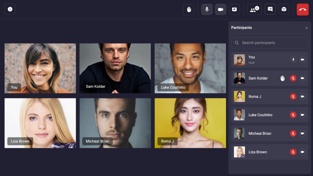
Task: Click the raise hand icon
Action: [x=189, y=9]
